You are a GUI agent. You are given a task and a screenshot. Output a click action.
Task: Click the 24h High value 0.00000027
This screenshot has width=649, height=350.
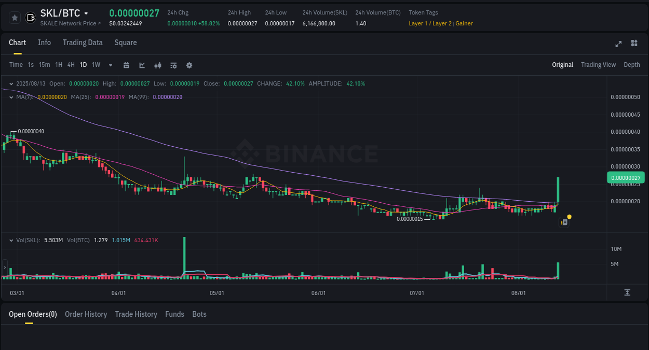click(242, 23)
